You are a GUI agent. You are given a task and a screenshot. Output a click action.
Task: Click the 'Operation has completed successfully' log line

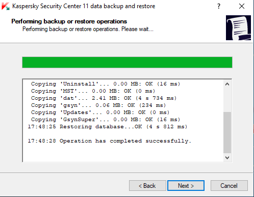(110, 141)
